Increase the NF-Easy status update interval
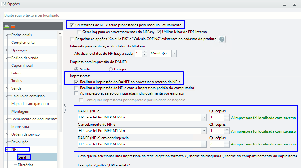Viewport: 301px width, 168px height. [x=145, y=52]
